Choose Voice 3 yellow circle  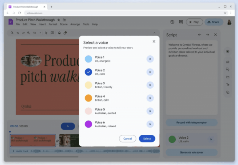[88, 85]
